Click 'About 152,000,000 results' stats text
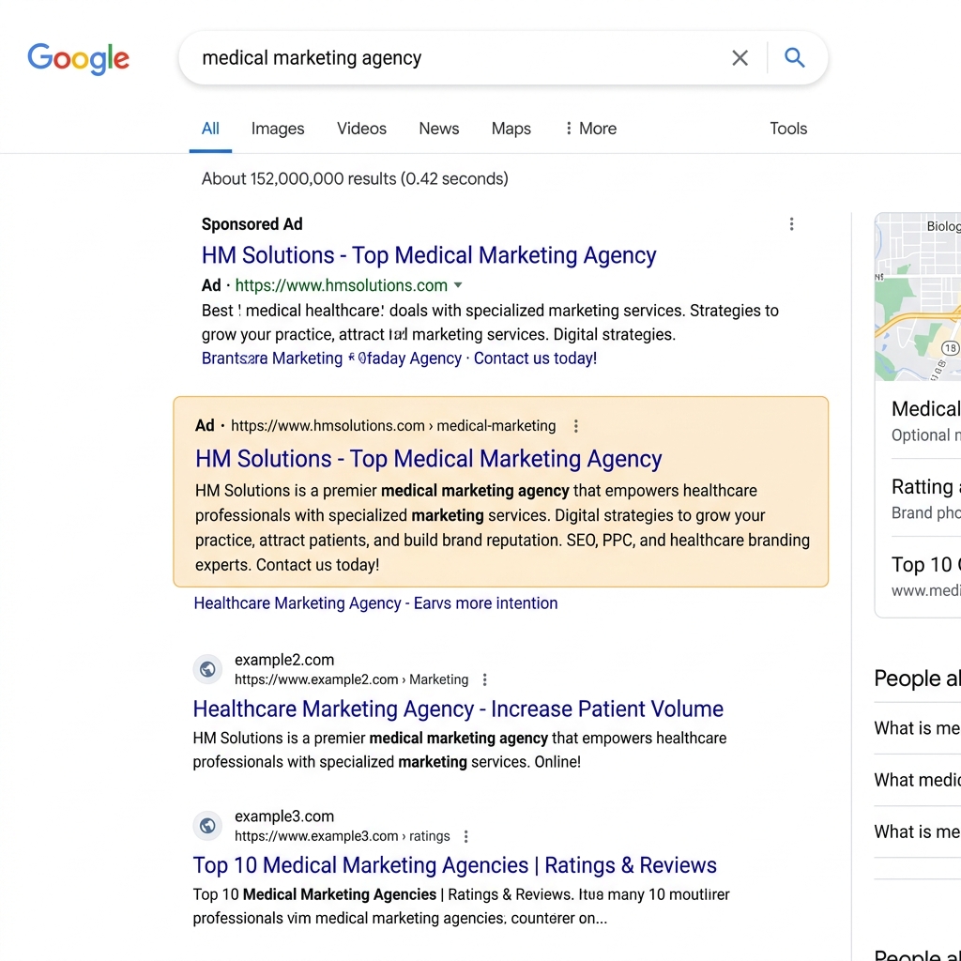The height and width of the screenshot is (961, 961). pyautogui.click(x=355, y=179)
